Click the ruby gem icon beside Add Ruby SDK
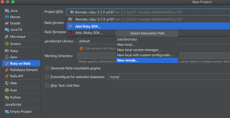The width and height of the screenshot is (230, 118). [70, 26]
